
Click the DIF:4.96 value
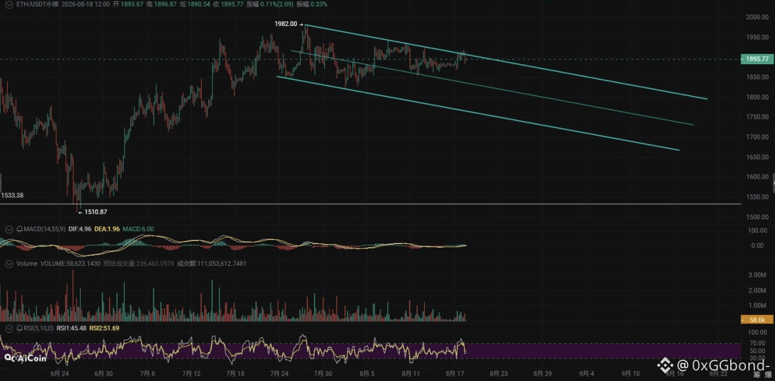[81, 230]
